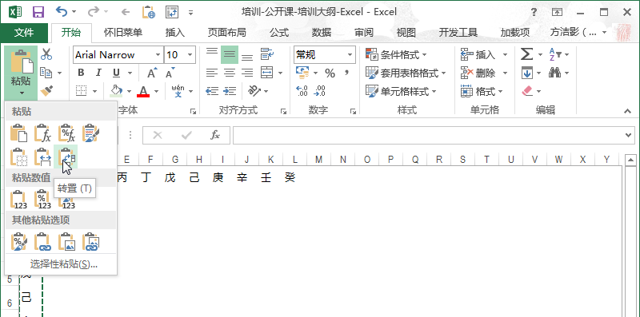Image resolution: width=640 pixels, height=317 pixels.
Task: Open the 文件 tab
Action: tap(24, 33)
